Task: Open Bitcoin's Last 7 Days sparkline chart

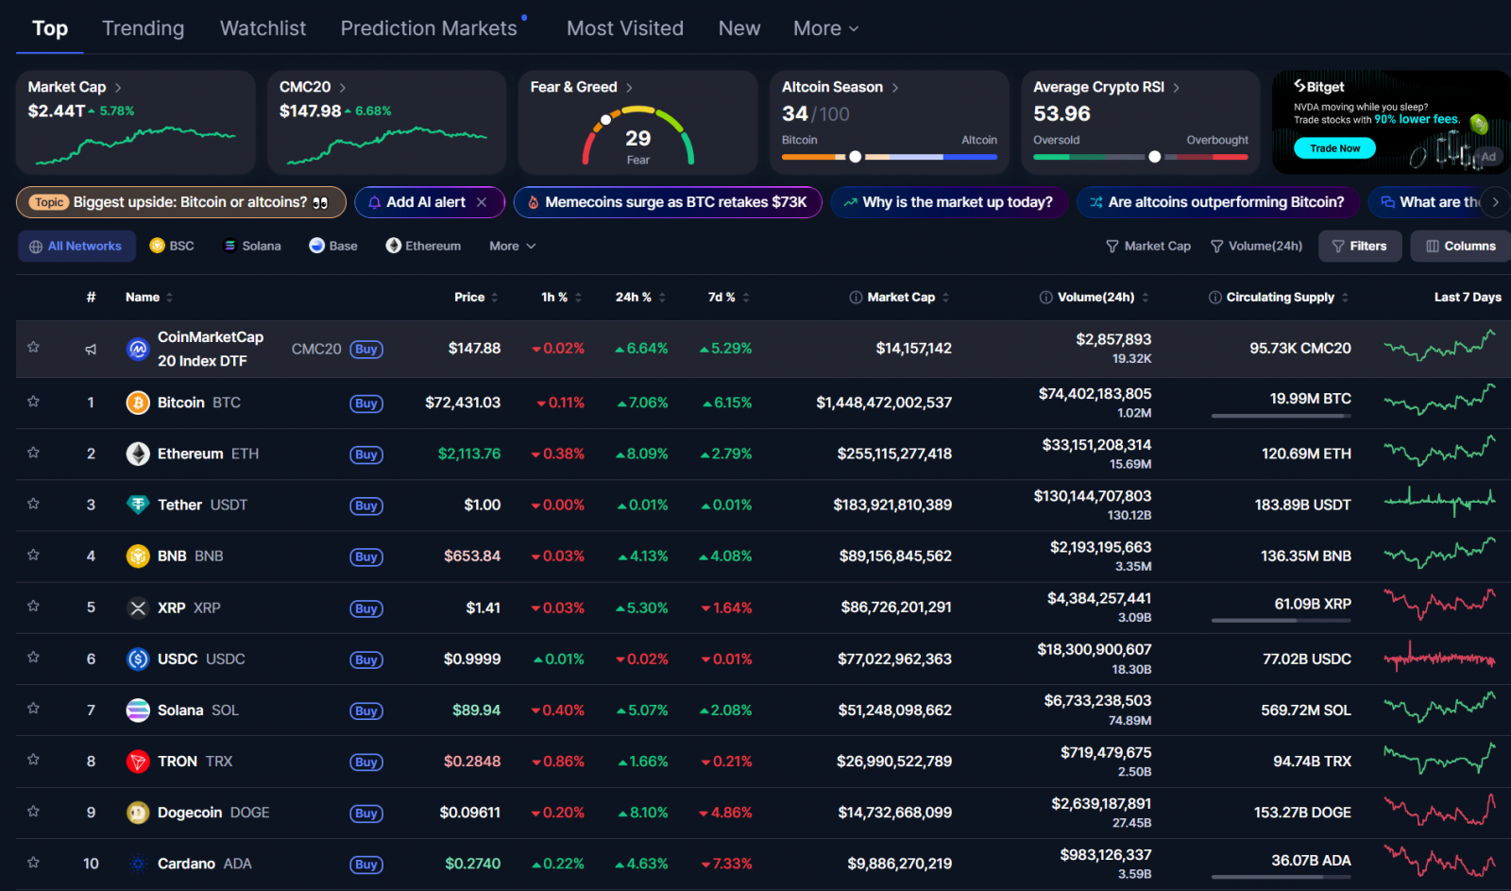Action: click(x=1439, y=401)
